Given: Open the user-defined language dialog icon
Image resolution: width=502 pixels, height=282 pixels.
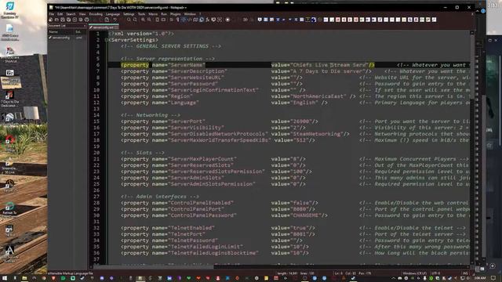Looking at the screenshot, I should (190, 20).
